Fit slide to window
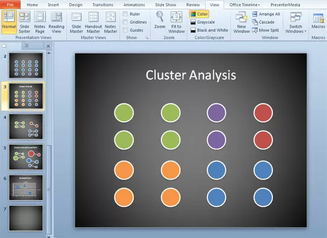 click(x=176, y=22)
